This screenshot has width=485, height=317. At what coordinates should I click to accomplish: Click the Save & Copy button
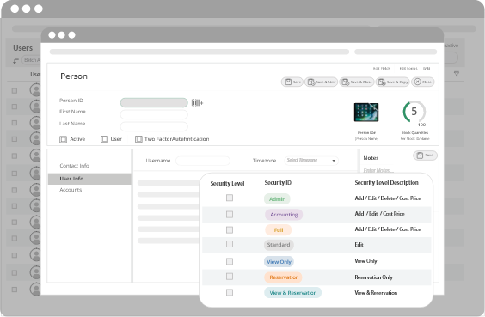point(392,82)
